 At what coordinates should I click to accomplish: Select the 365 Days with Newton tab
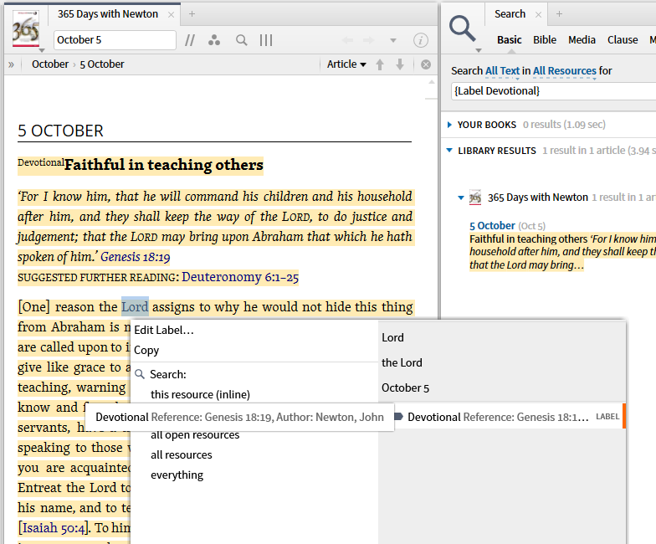point(108,13)
